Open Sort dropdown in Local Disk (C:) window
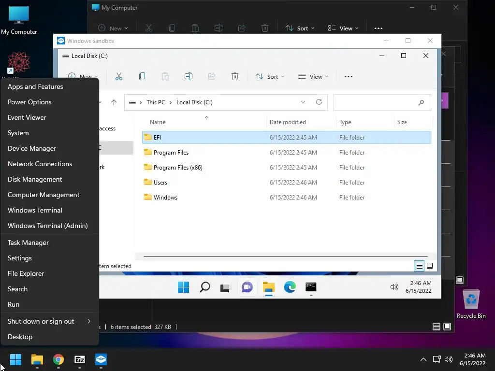 coord(270,77)
